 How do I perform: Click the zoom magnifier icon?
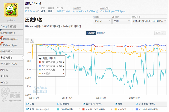click(x=32, y=40)
